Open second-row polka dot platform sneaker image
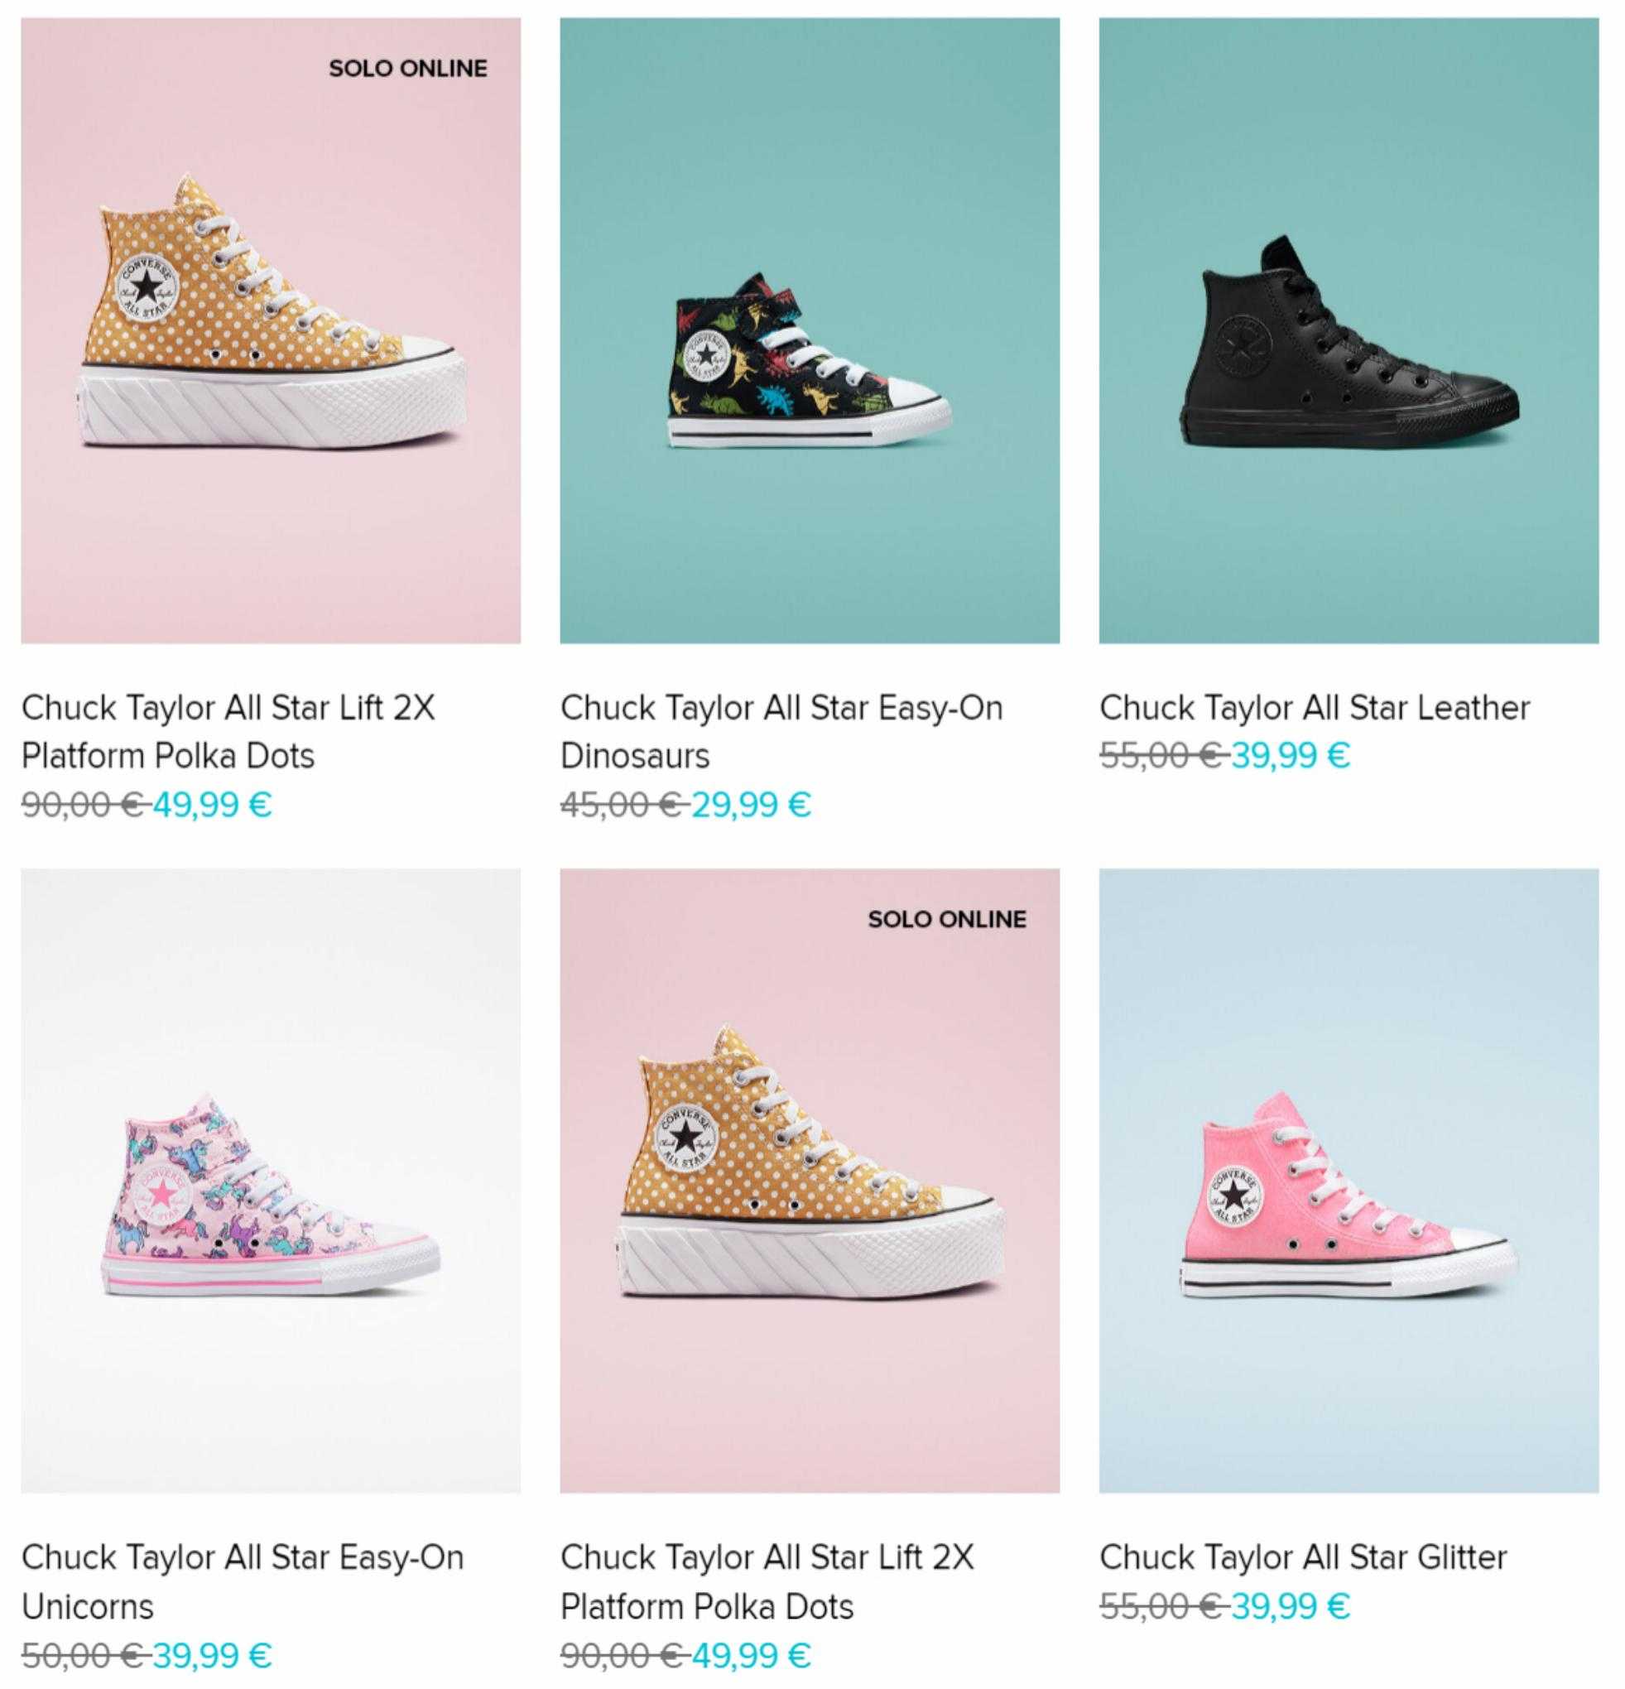Image resolution: width=1625 pixels, height=1689 pixels. click(x=810, y=1181)
